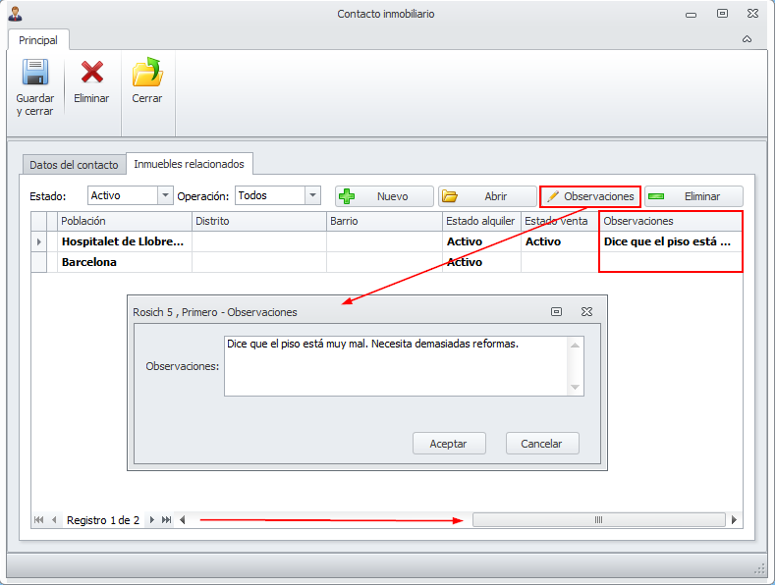Go to next record navigator icon
This screenshot has width=776, height=586.
point(152,519)
